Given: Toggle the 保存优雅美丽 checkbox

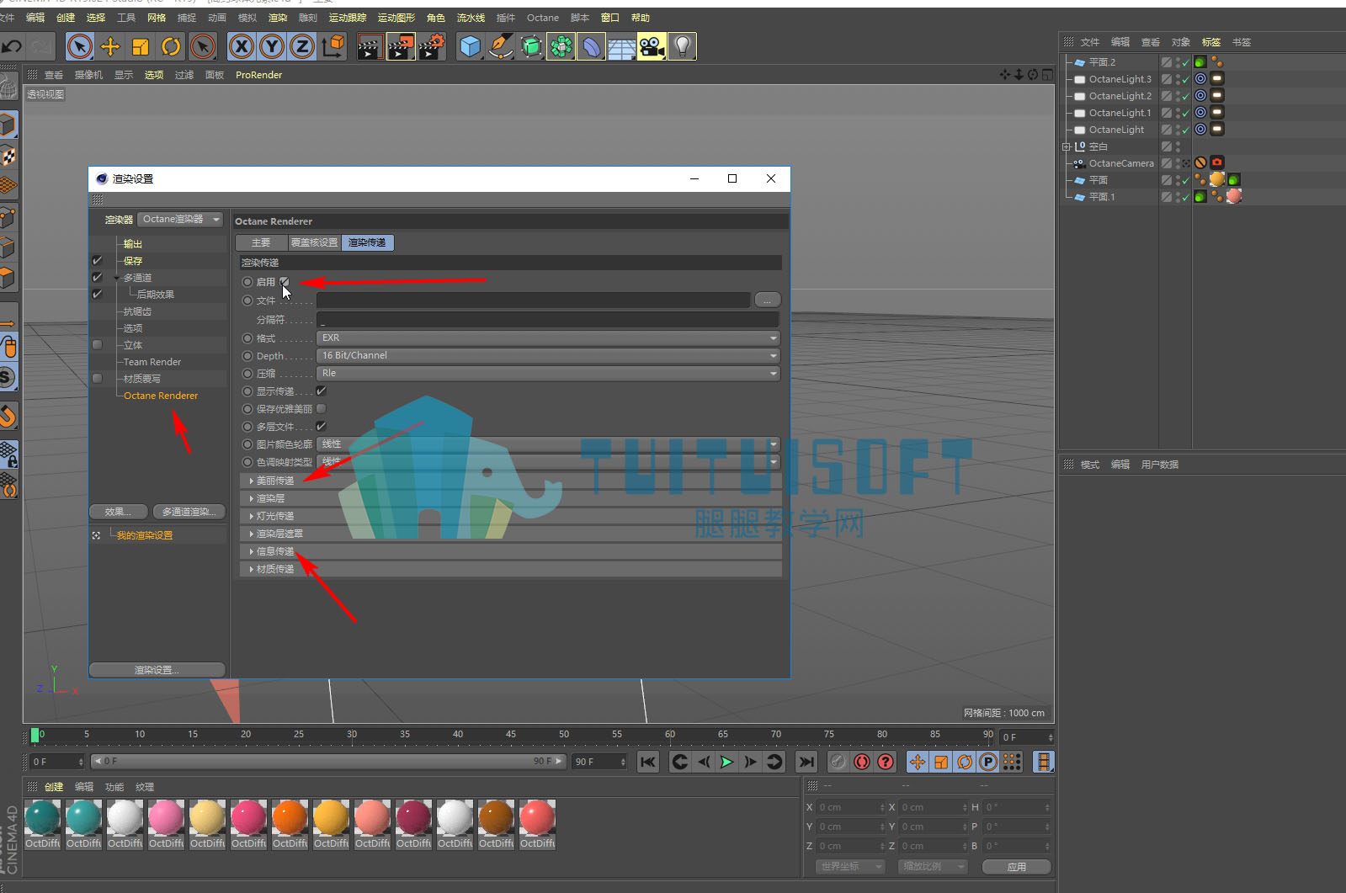Looking at the screenshot, I should 321,409.
